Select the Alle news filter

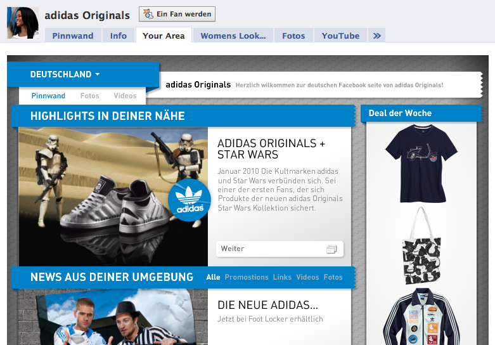click(x=213, y=277)
